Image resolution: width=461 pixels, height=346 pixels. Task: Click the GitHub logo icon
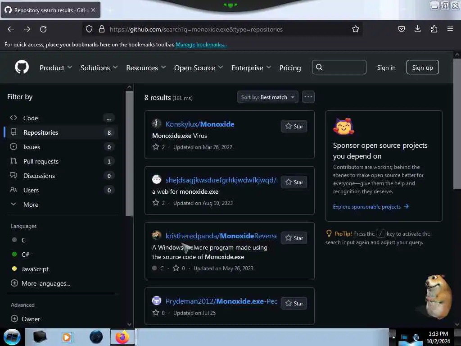click(22, 68)
